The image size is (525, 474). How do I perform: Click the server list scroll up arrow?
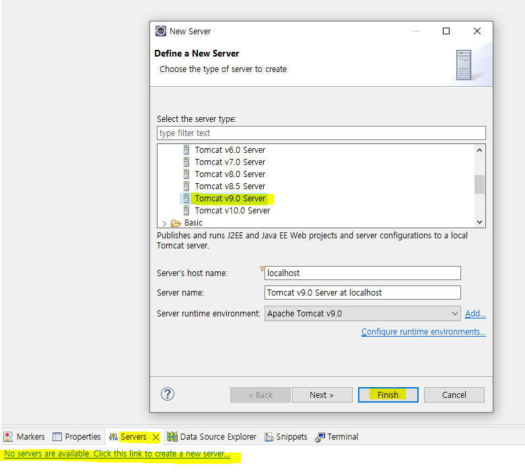(479, 150)
